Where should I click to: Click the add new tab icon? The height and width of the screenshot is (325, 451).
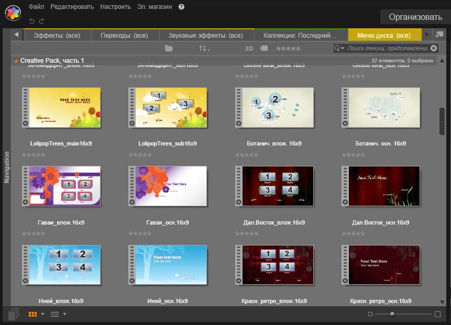(438, 35)
